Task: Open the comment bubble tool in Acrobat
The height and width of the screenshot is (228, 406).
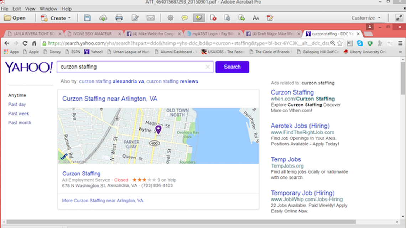Action: tap(185, 17)
